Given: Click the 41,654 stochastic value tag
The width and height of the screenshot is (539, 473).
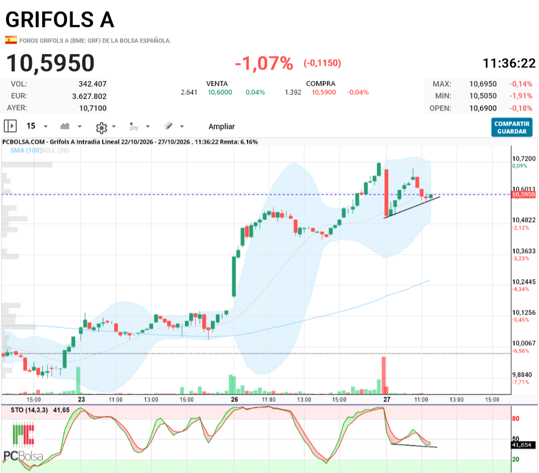Looking at the screenshot, I should [x=522, y=445].
